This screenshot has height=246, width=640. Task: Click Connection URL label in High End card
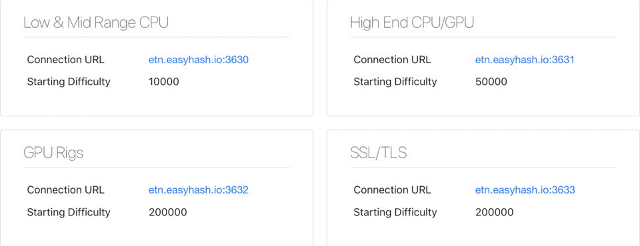point(392,60)
